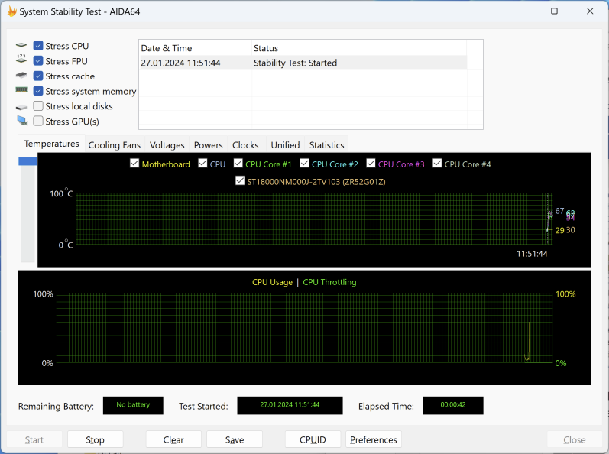Click the disk drive icon beside Stress local disks

[x=21, y=107]
